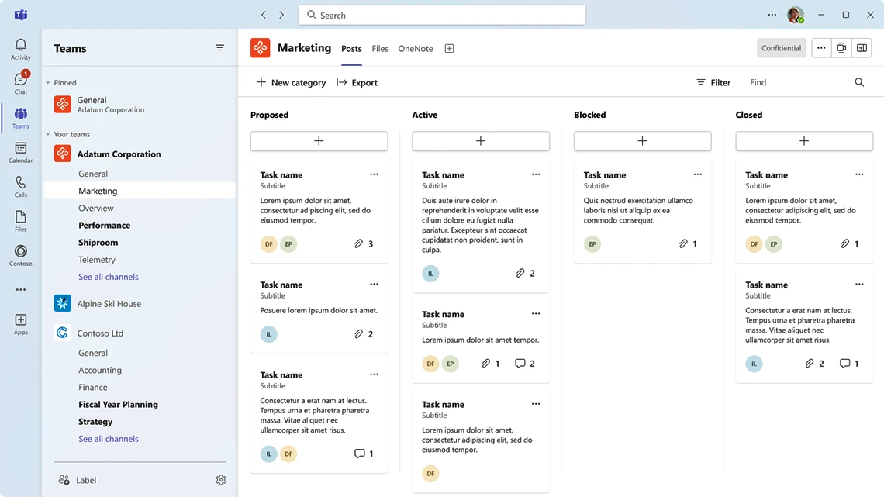Switch to the OneNote tab
This screenshot has width=884, height=497.
[416, 48]
